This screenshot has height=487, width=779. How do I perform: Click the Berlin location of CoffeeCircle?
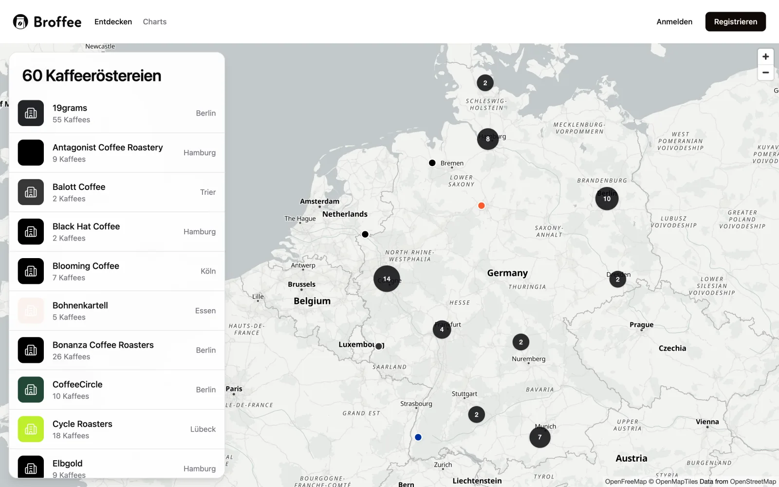[x=206, y=390]
